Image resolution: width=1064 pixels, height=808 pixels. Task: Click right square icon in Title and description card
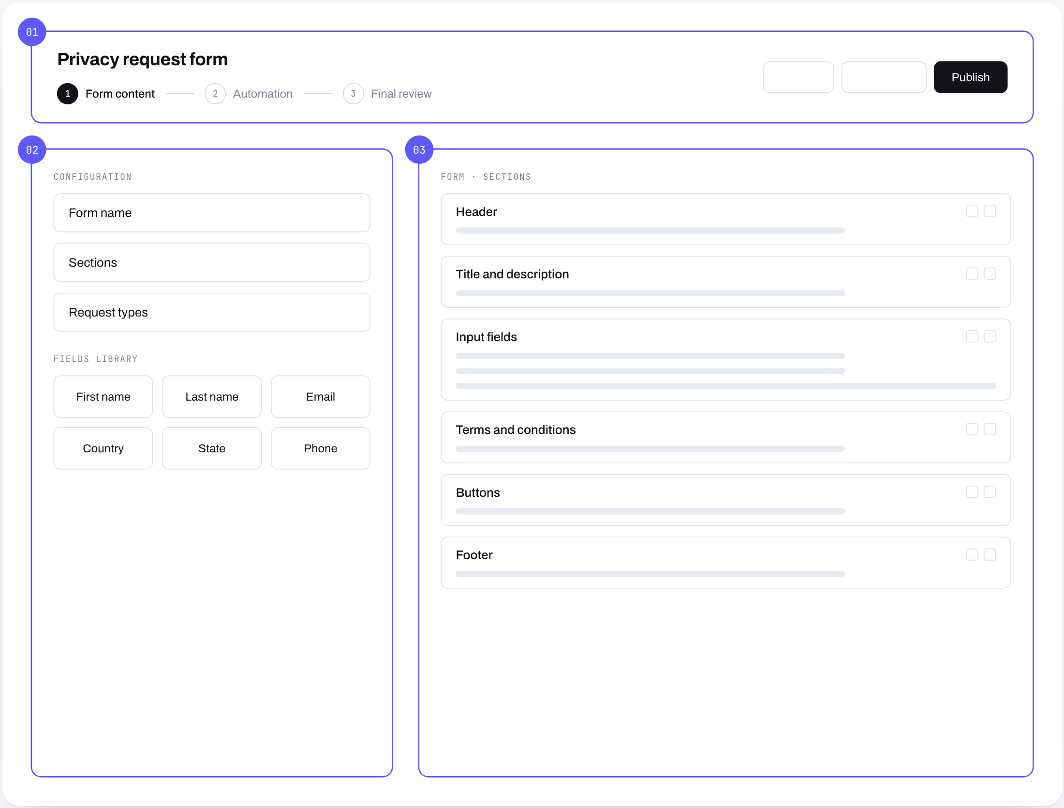(990, 274)
